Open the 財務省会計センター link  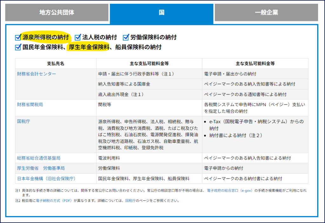pyautogui.click(x=36, y=74)
